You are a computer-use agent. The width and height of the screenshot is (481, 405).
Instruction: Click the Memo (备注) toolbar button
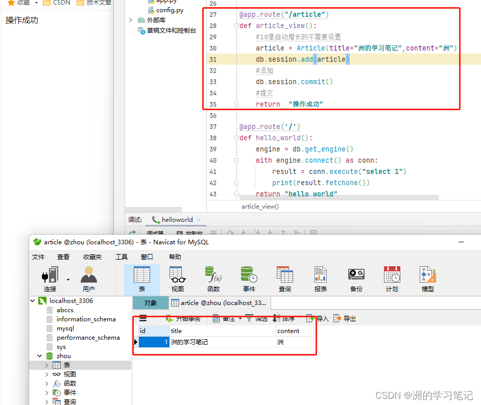[224, 319]
